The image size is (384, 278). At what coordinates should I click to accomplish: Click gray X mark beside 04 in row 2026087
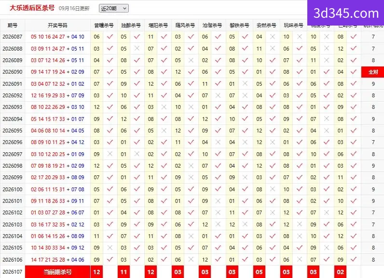click(273, 37)
